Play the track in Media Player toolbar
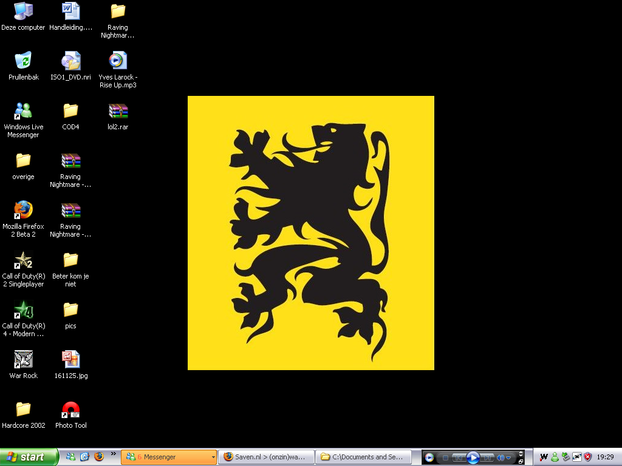 [473, 458]
